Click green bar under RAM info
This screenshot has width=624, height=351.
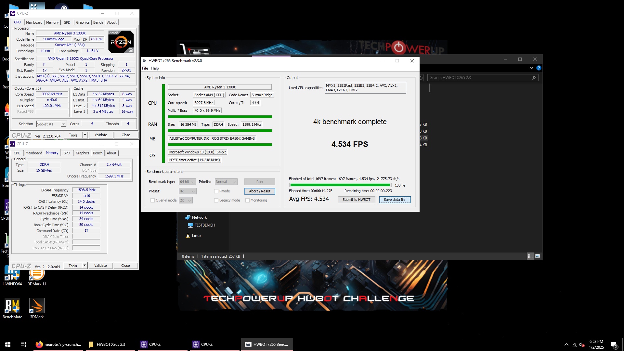(x=220, y=131)
